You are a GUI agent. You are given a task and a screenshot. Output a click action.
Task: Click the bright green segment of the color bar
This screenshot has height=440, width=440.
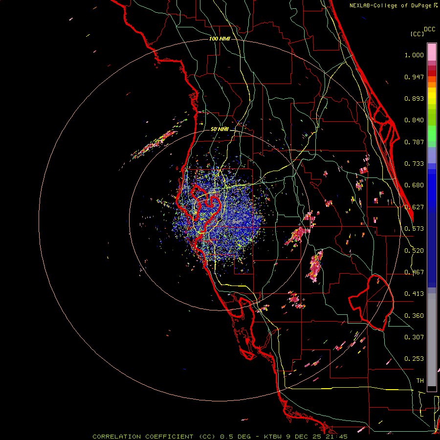click(x=432, y=133)
